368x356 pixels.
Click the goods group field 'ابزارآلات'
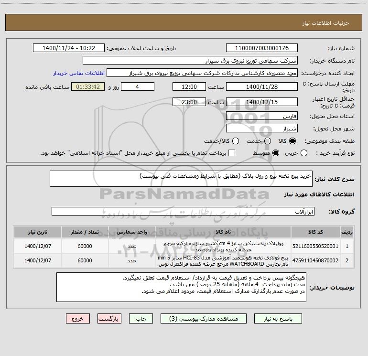pyautogui.click(x=183, y=211)
